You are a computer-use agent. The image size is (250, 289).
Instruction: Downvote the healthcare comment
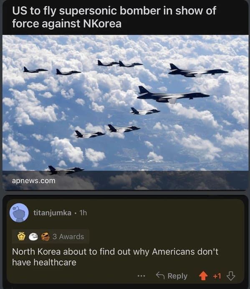tap(231, 276)
